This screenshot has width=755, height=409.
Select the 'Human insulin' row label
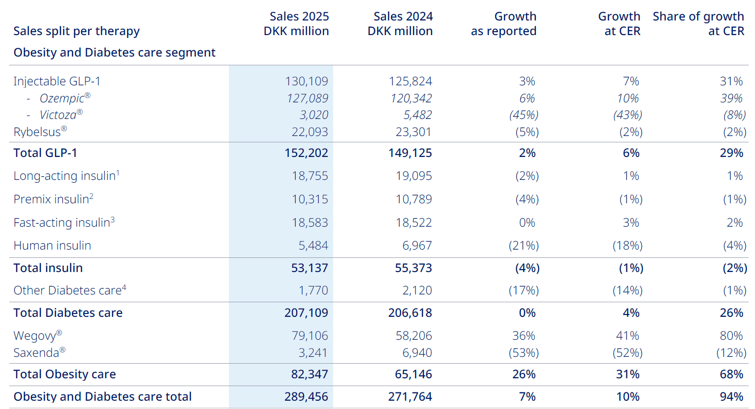52,246
